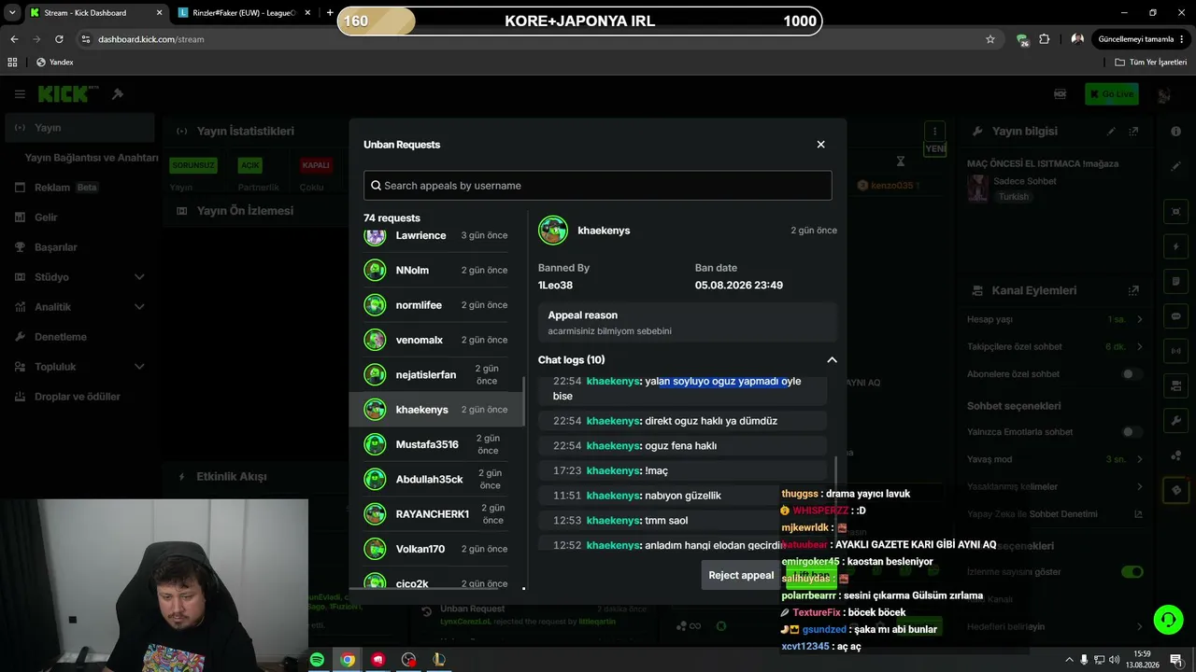Screen dimensions: 1196x672
Task: Open Mustafa3516's unban request
Action: (x=436, y=444)
